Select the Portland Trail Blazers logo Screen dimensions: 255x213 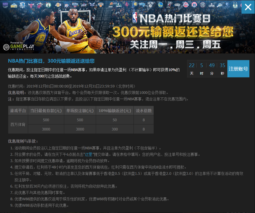click(x=169, y=5)
